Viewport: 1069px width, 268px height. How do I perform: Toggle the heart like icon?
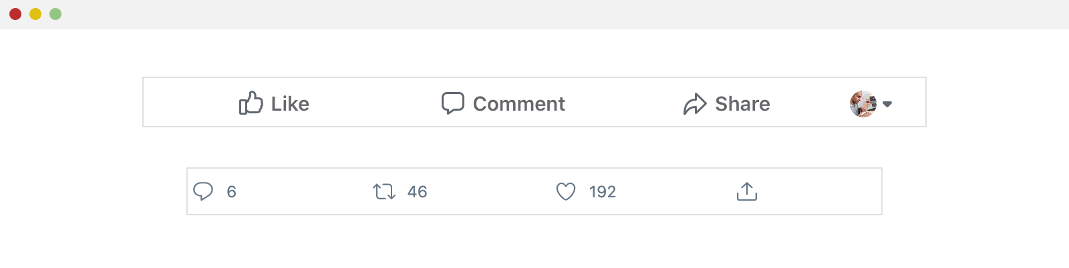click(x=566, y=192)
